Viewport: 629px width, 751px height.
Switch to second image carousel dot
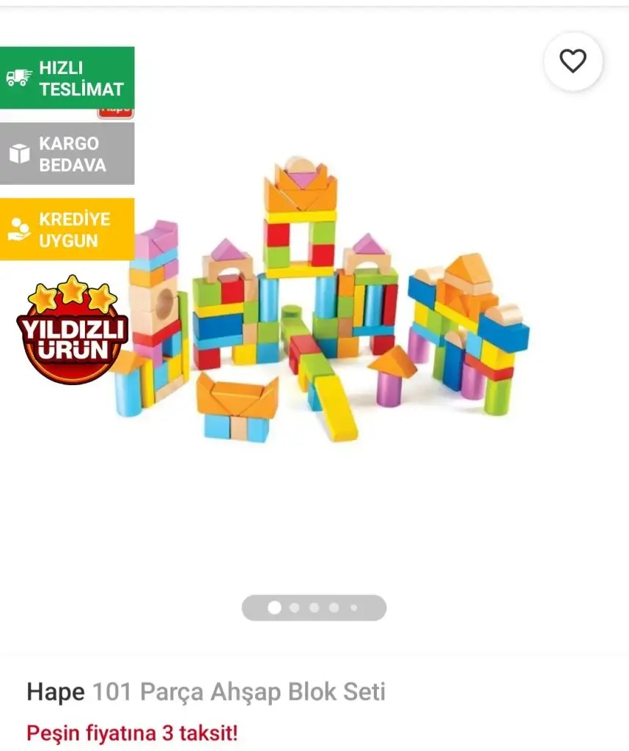295,607
